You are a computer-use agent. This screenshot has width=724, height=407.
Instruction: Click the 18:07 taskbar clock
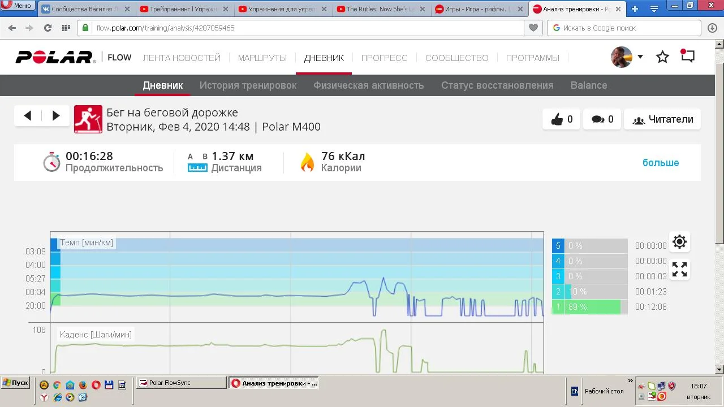[x=699, y=387]
